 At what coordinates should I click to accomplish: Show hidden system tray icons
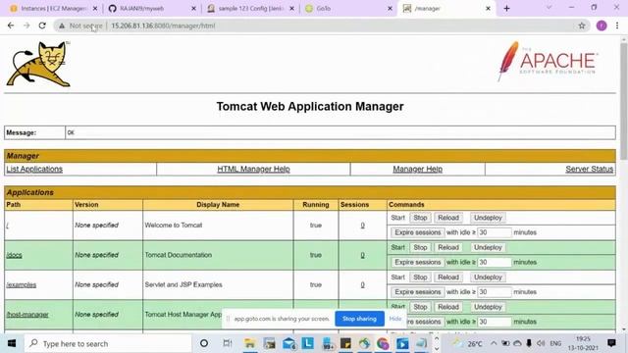tap(494, 343)
